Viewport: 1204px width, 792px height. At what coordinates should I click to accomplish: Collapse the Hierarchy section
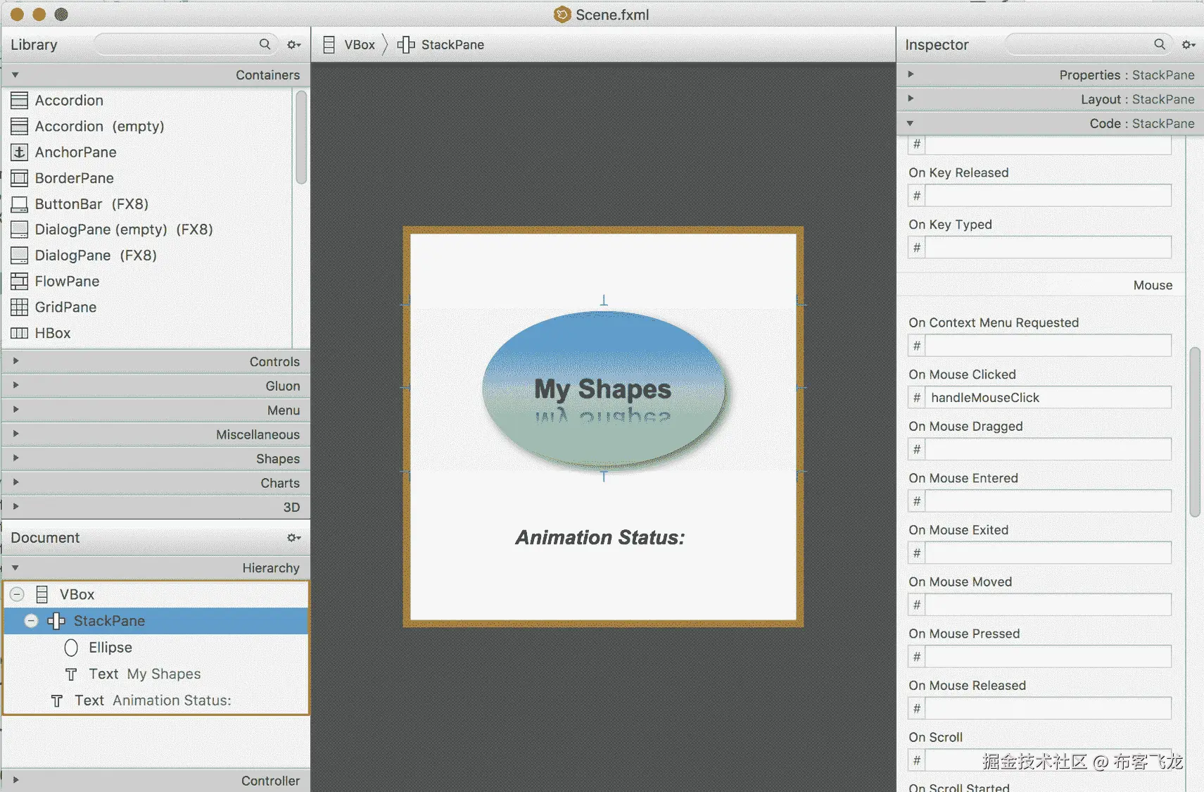point(15,567)
